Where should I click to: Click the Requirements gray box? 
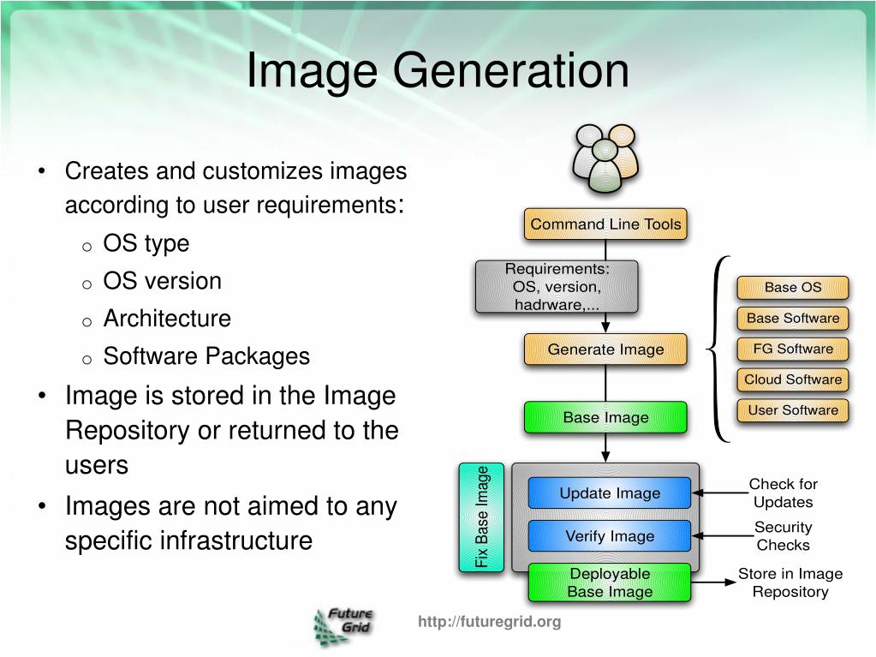pyautogui.click(x=557, y=287)
